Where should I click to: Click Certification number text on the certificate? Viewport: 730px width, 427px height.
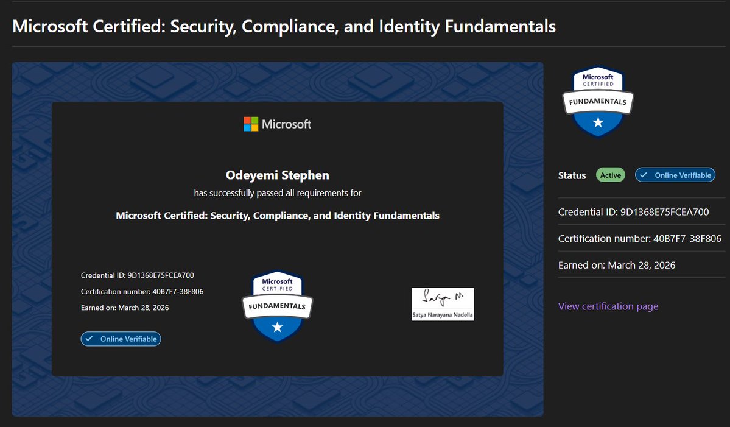click(142, 292)
